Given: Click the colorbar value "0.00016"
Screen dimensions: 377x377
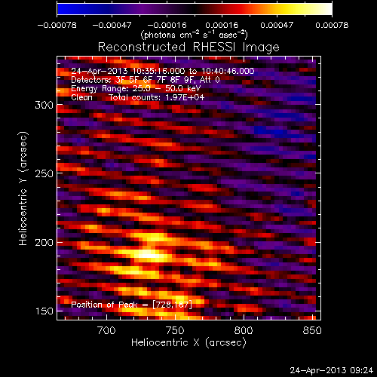Looking at the screenshot, I should tap(222, 25).
